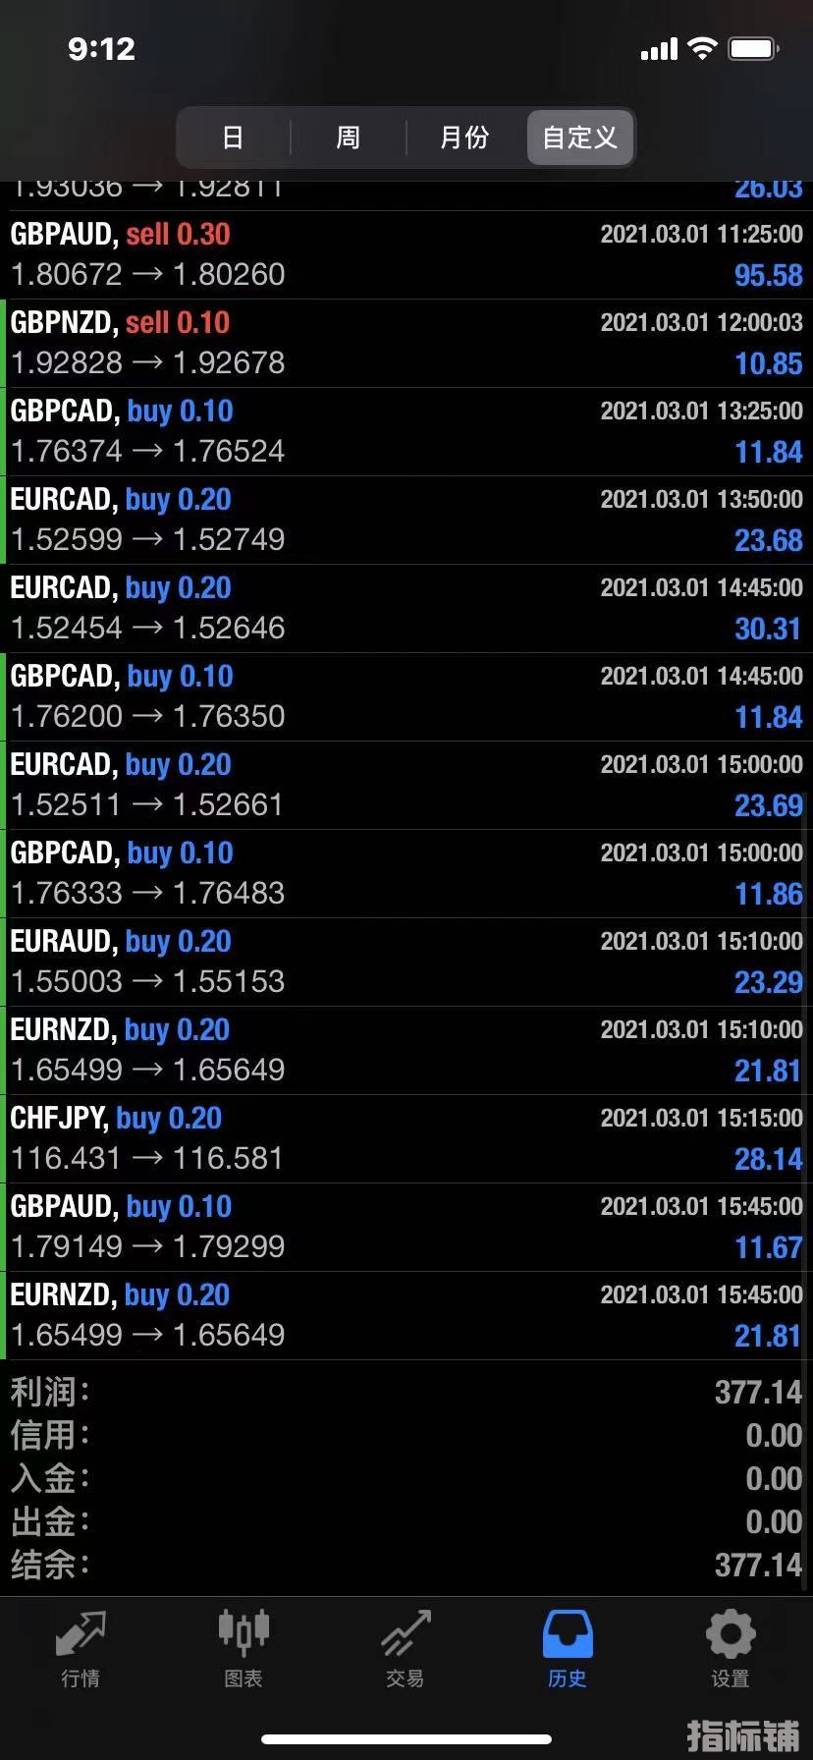The width and height of the screenshot is (813, 1760).
Task: Open EURCAD trade at 13:50:00
Action: 406,520
